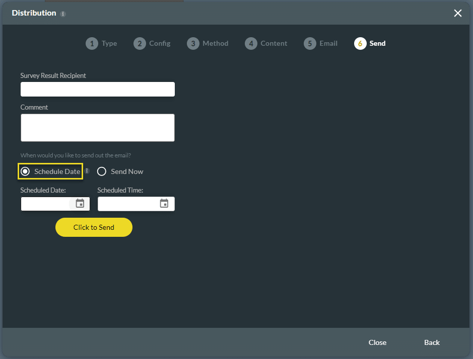This screenshot has height=359, width=473.
Task: Click the step 1 Type circle
Action: [x=92, y=44]
